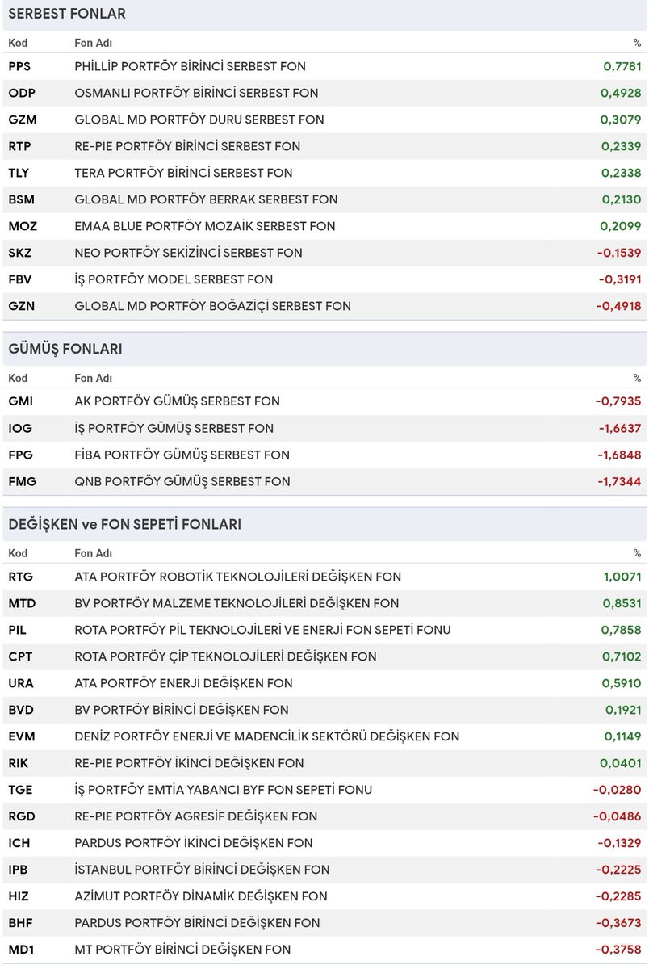Click the PIL fund code
Screen dimensions: 649x969
(x=18, y=630)
